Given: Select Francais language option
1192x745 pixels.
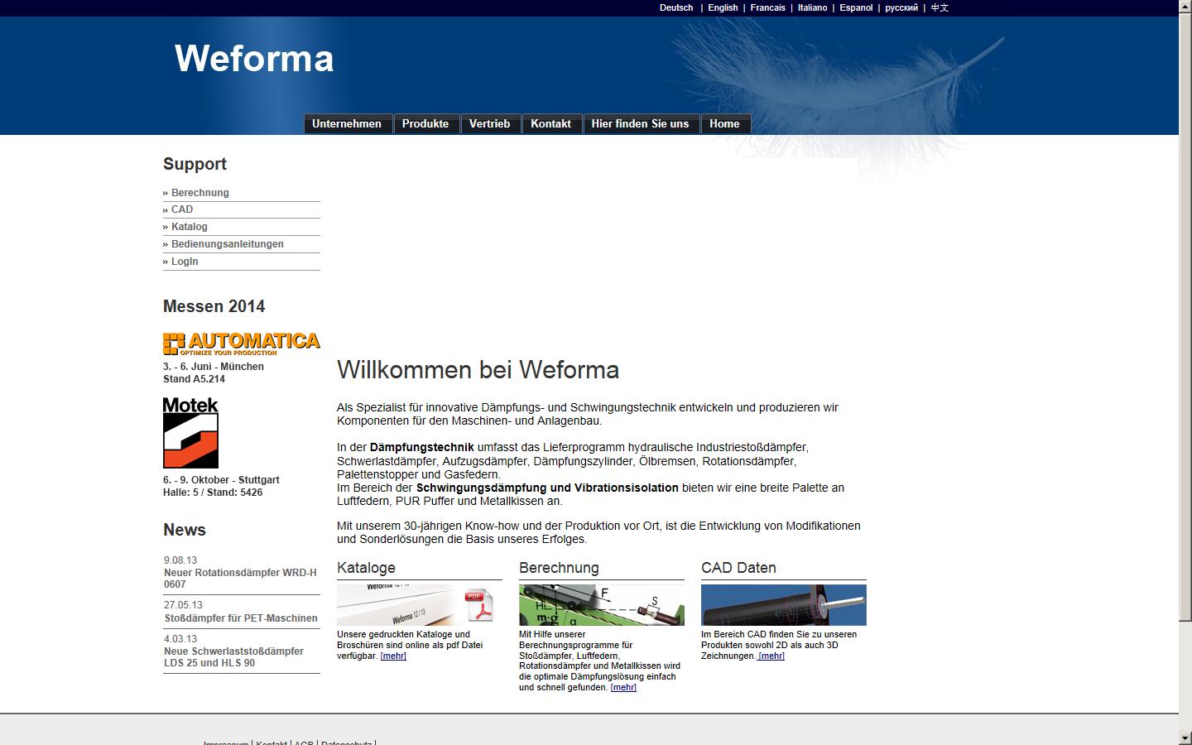Looking at the screenshot, I should 767,7.
